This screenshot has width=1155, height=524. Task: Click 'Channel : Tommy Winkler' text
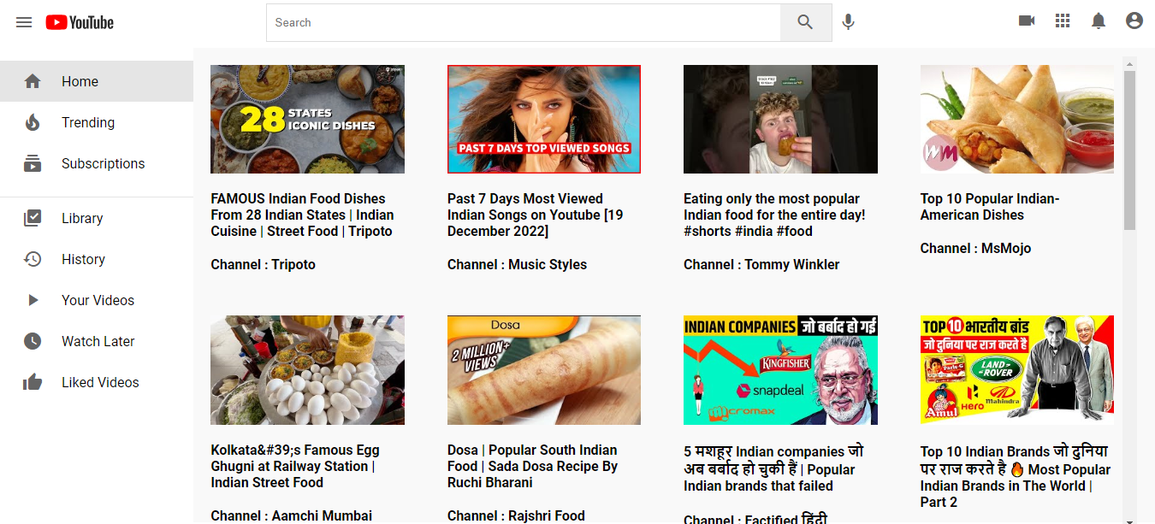(x=761, y=265)
